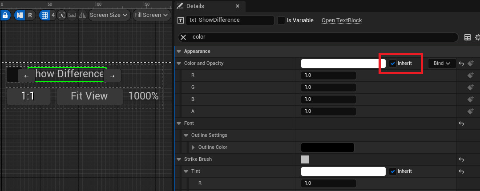The image size is (480, 191).
Task: Clear the color search filter
Action: coord(183,37)
